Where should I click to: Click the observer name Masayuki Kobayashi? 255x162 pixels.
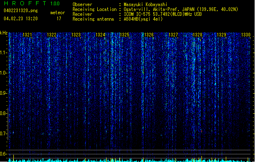pyautogui.click(x=146, y=4)
